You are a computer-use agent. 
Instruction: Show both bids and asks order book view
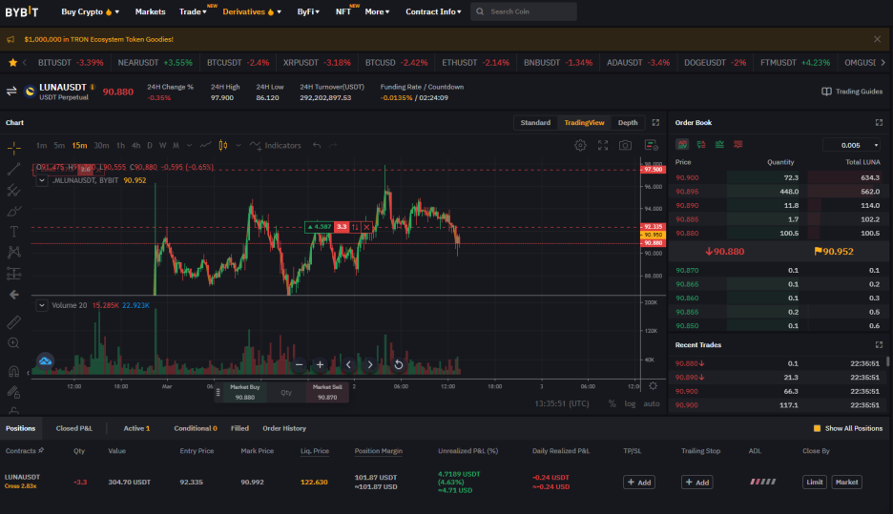pyautogui.click(x=682, y=145)
